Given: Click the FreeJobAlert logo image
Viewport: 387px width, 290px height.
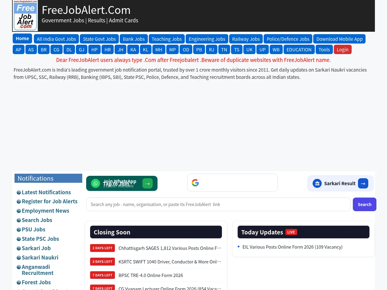Looking at the screenshot, I should point(25,15).
